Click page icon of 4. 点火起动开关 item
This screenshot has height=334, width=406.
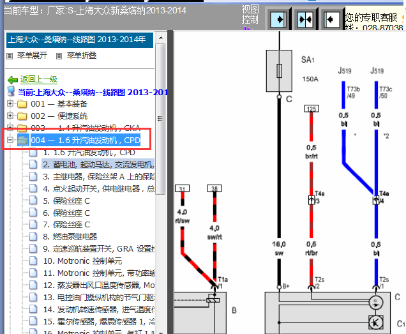coord(33,188)
